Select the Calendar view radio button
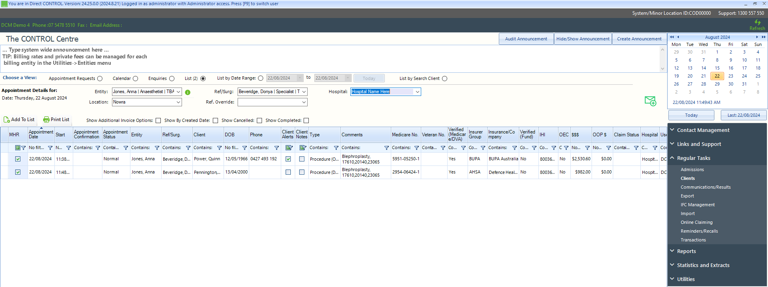 [136, 79]
